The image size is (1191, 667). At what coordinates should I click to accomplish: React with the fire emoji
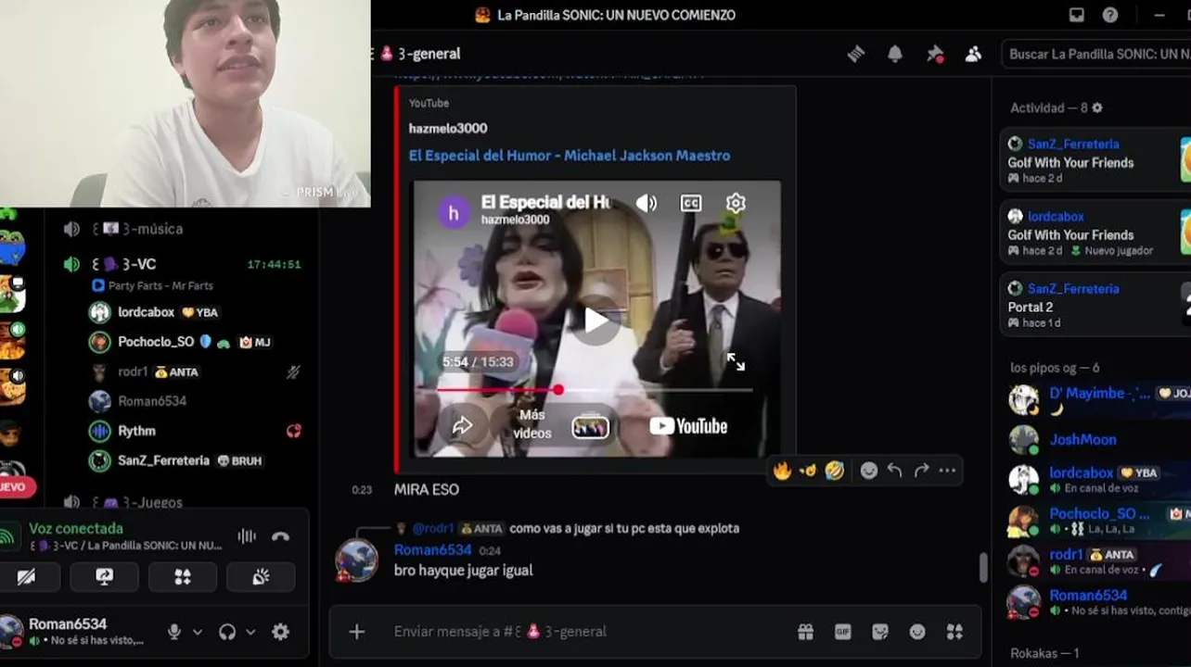point(782,471)
